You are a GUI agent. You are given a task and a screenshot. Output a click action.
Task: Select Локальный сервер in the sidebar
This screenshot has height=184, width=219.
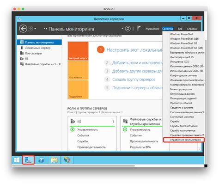tap(38, 48)
